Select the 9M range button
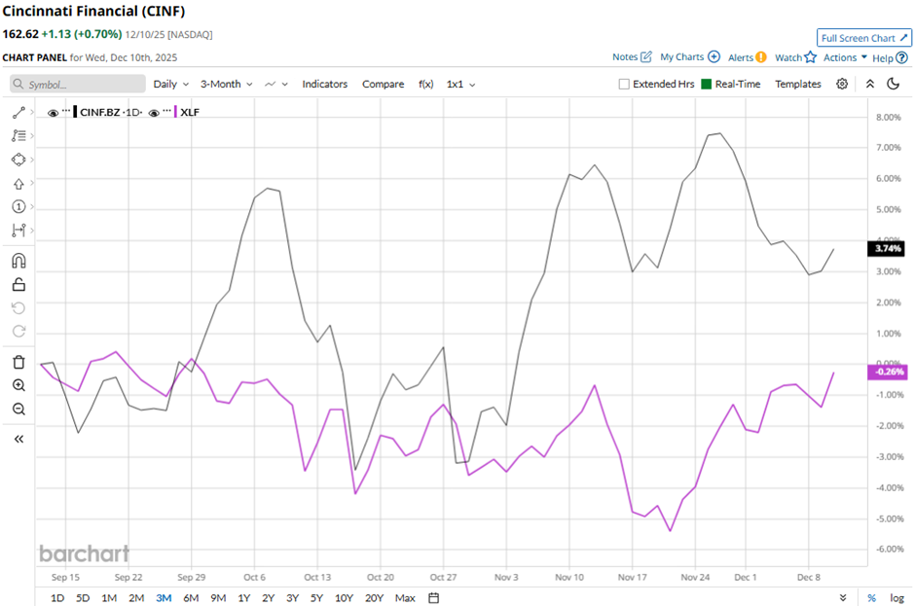This screenshot has height=606, width=915. point(218,598)
